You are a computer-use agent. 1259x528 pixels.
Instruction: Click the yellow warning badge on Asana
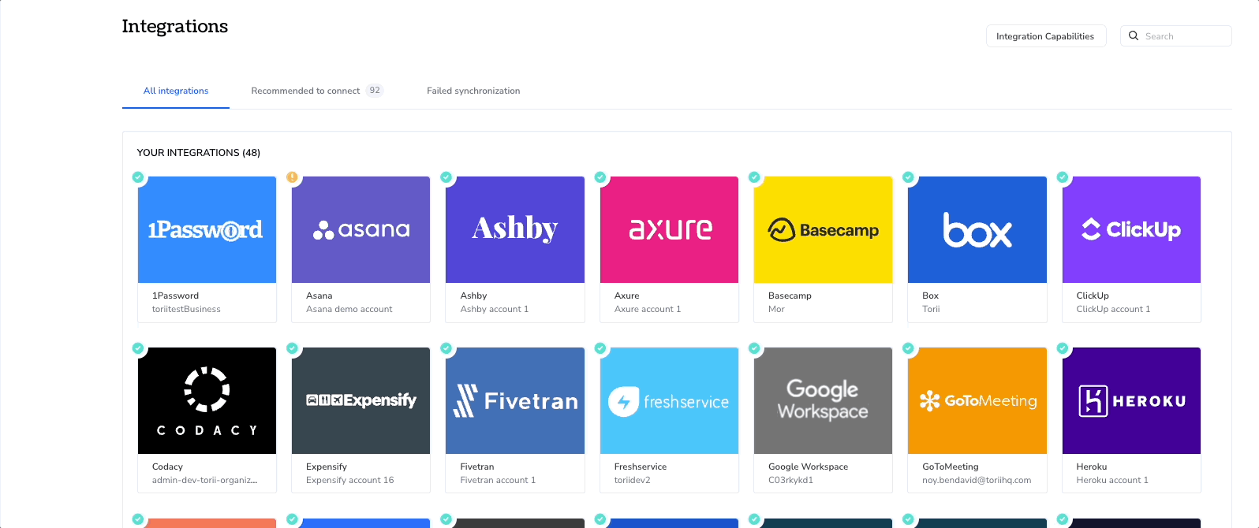point(292,177)
